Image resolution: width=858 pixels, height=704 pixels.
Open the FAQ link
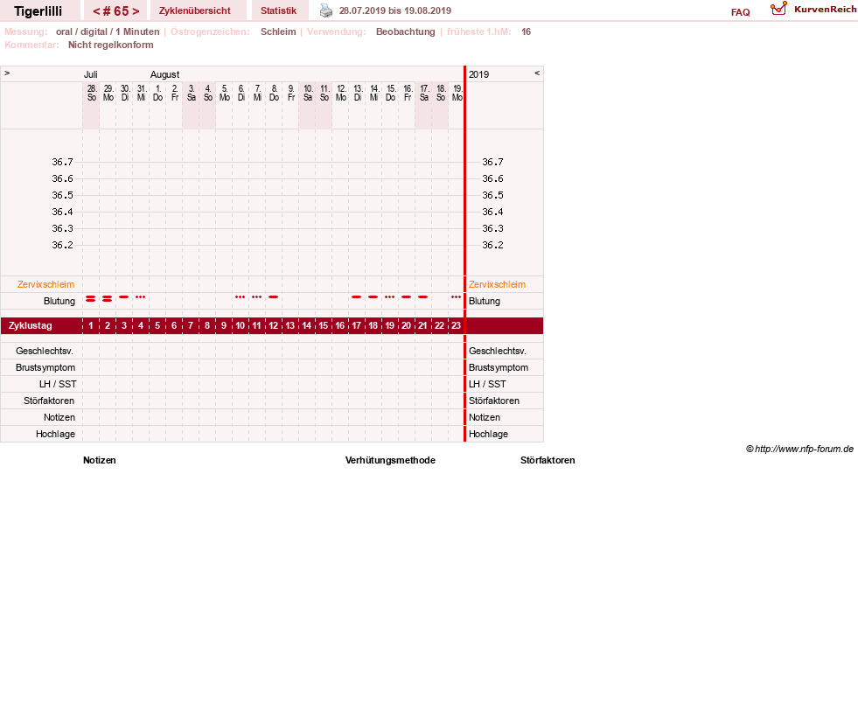click(x=740, y=12)
